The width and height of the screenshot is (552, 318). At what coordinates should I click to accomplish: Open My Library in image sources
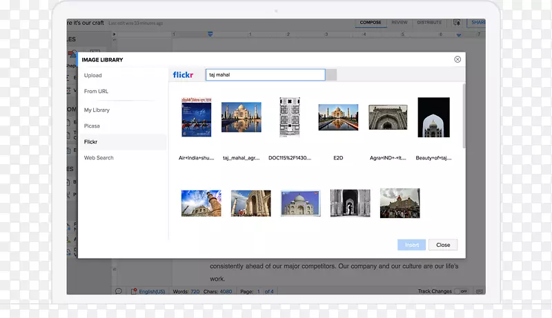coord(97,110)
